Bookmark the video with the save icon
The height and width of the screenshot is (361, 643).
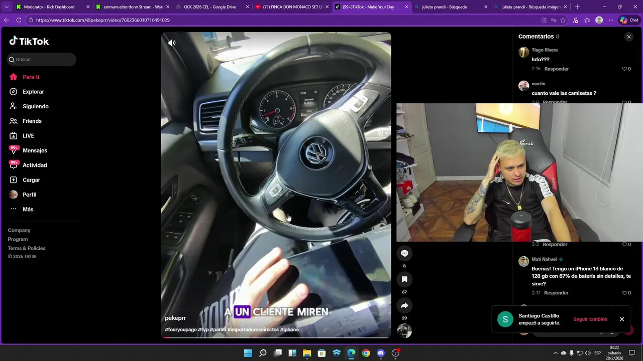404,279
